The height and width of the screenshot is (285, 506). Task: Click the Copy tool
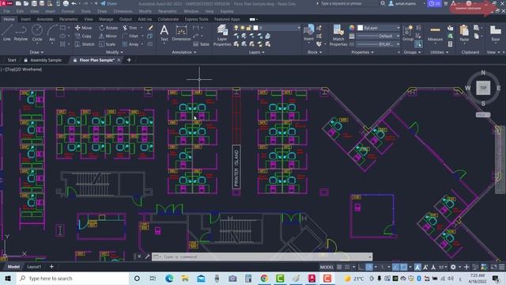[x=84, y=36]
